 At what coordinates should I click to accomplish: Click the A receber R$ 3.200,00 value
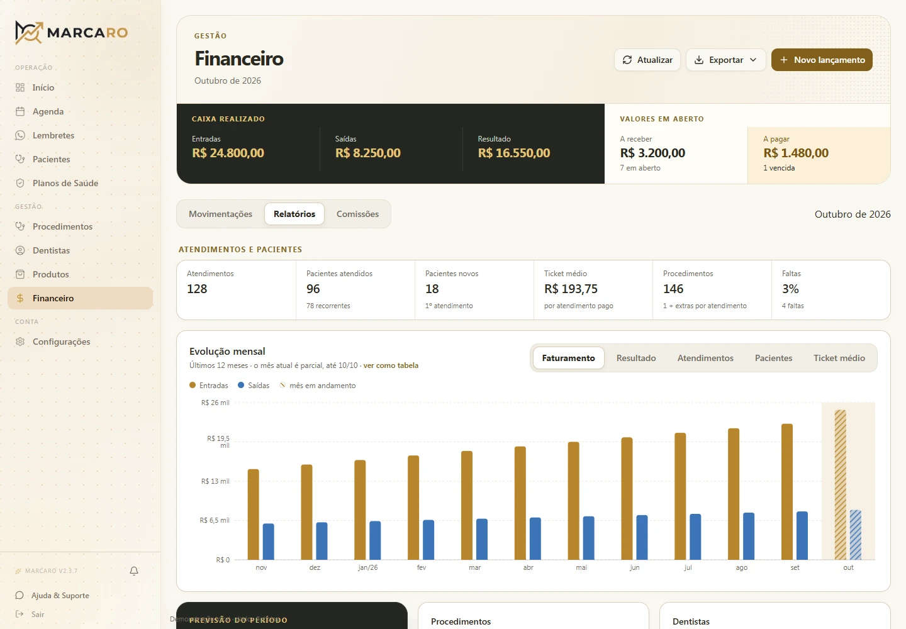[x=652, y=153]
